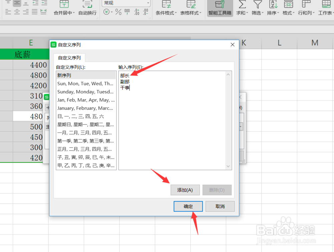Select the 甲, 乙, 丙, 丁 list entry
The height and width of the screenshot is (252, 334).
pos(86,165)
